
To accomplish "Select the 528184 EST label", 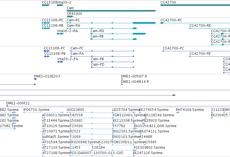I will coord(98,148).
